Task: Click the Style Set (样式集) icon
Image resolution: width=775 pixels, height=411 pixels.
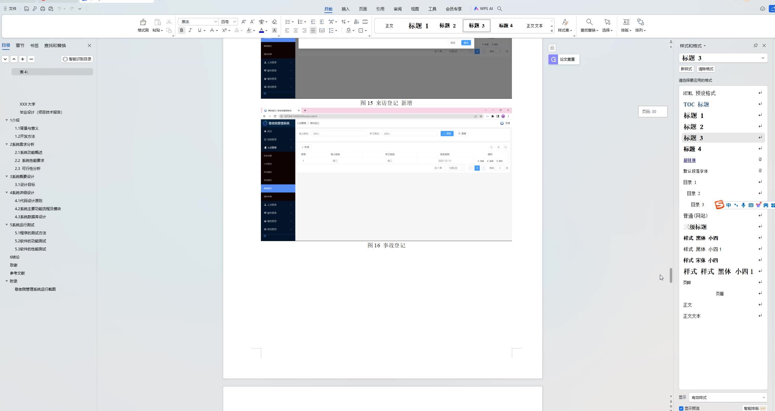Action: 565,22
